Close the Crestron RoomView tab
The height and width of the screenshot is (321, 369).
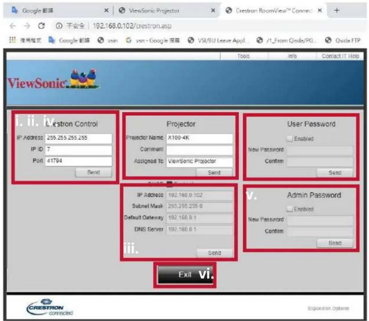320,11
